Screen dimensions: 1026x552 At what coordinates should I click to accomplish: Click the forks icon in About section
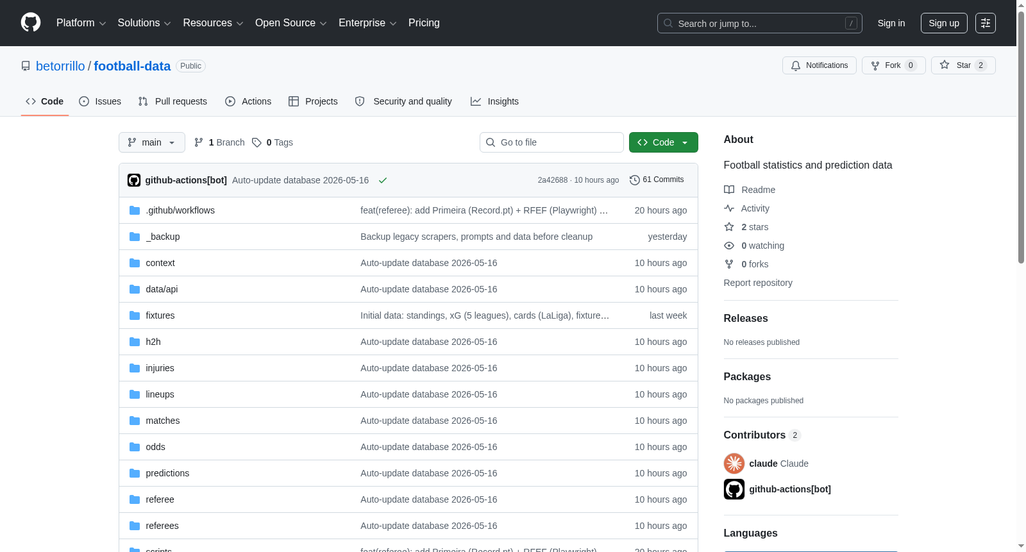click(729, 264)
